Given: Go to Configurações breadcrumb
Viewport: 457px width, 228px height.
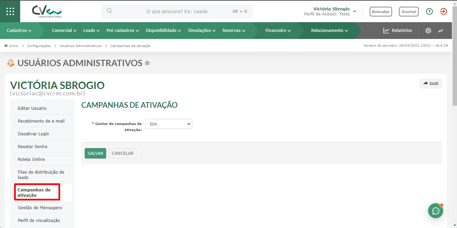Looking at the screenshot, I should click(x=39, y=46).
